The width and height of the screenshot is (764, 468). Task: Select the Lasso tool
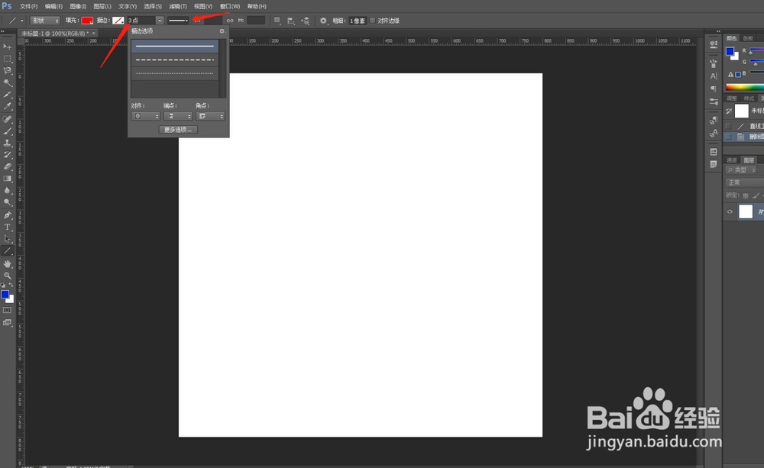8,70
